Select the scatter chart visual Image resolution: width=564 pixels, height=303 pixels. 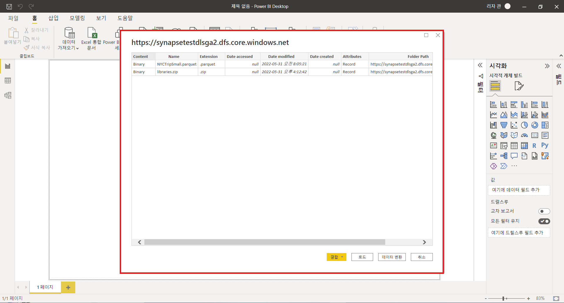point(514,125)
